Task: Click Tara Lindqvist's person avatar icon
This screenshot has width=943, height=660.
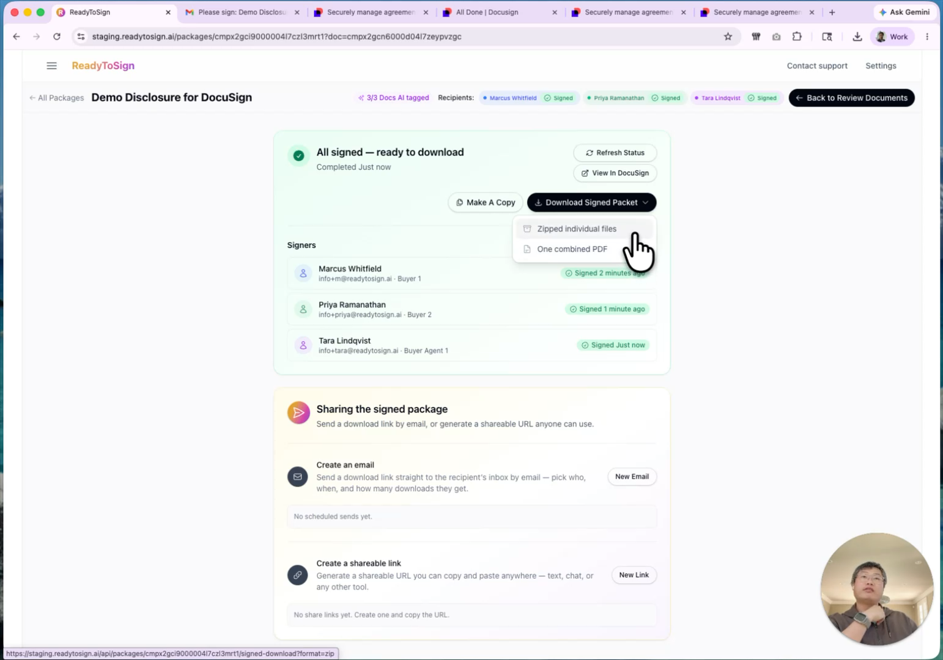Action: click(303, 345)
